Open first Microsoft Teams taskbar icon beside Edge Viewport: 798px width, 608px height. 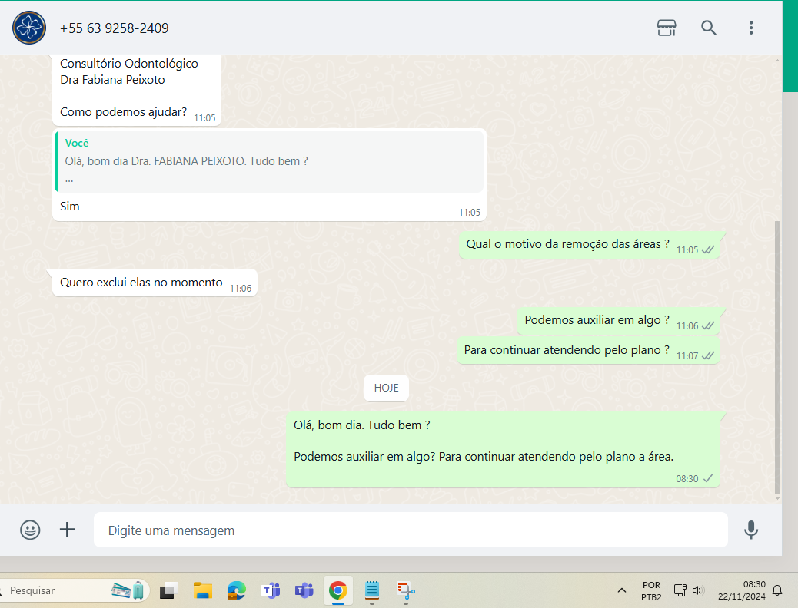(271, 590)
